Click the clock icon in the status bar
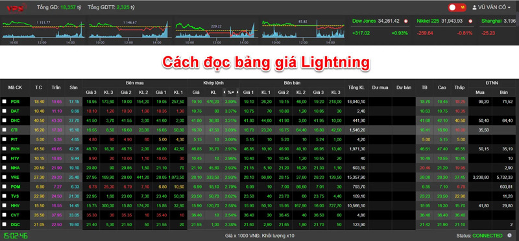519x241 pixels. tap(509, 236)
